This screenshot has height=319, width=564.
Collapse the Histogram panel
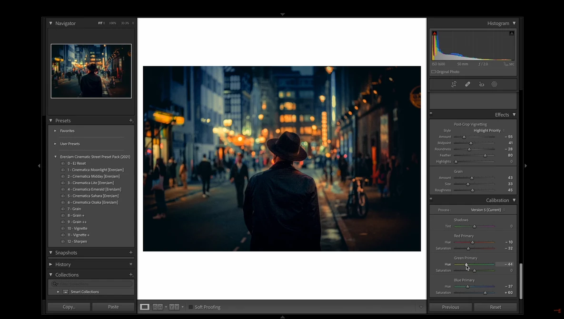pyautogui.click(x=514, y=23)
